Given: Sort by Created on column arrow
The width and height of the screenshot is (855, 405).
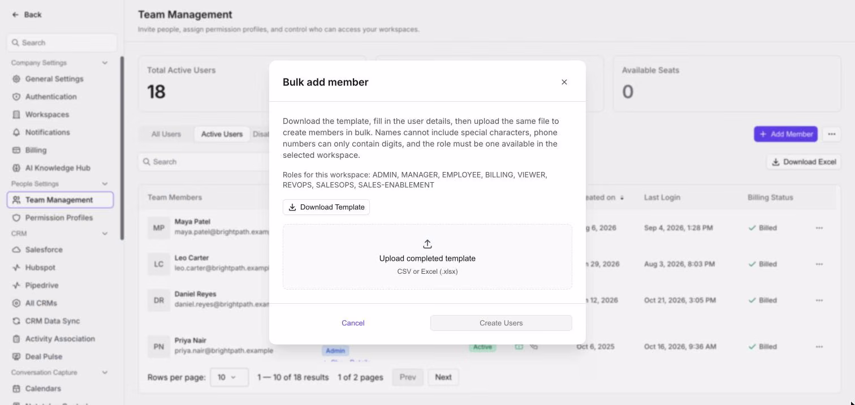Looking at the screenshot, I should click(x=622, y=198).
